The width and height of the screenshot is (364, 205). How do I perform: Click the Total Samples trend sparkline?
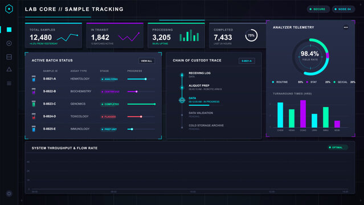click(67, 37)
